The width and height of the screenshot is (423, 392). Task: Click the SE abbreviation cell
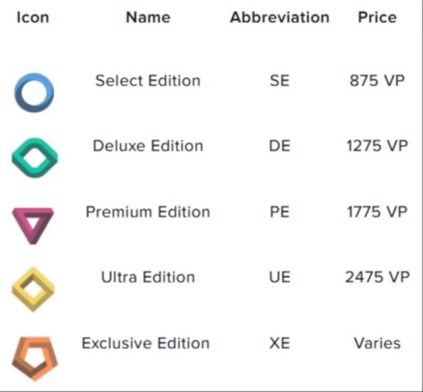click(280, 81)
